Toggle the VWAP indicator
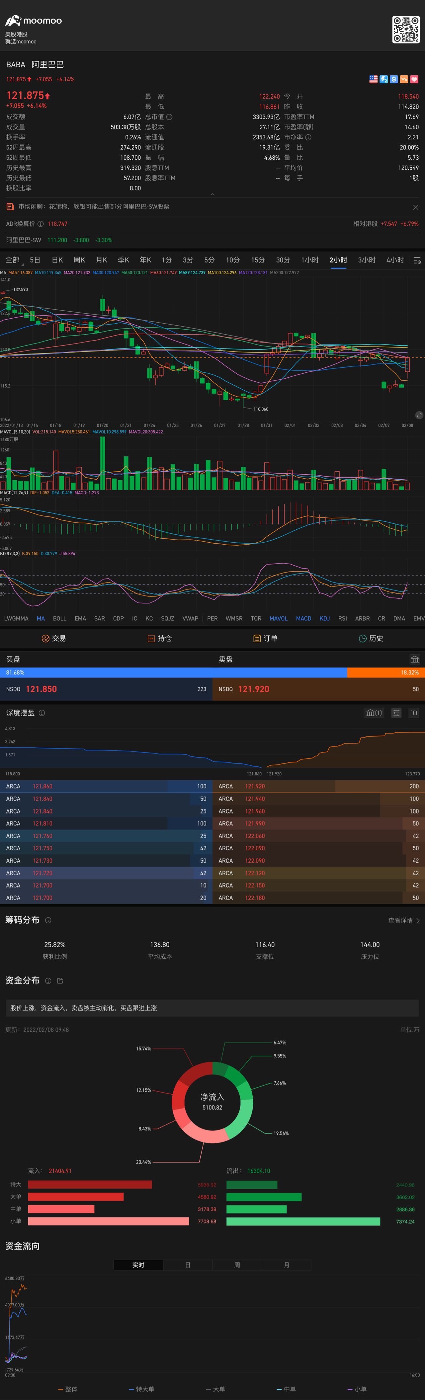 coord(190,618)
